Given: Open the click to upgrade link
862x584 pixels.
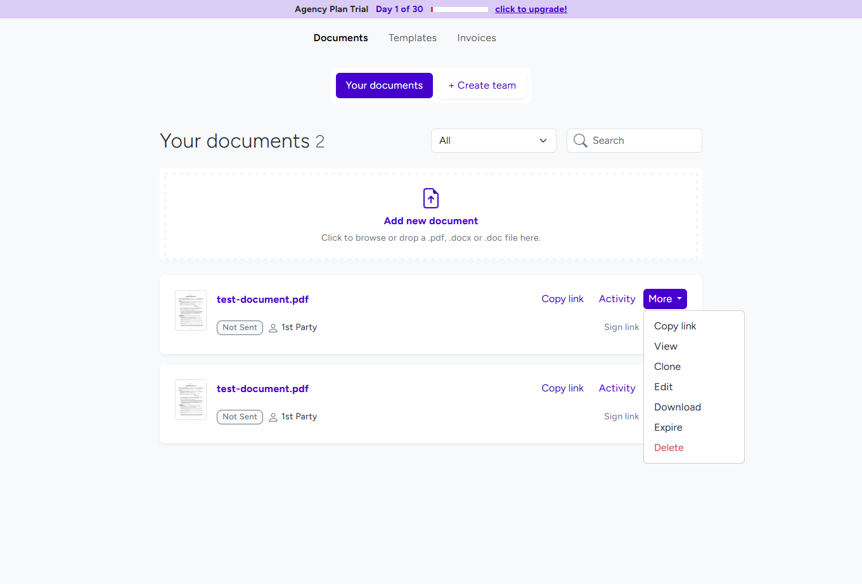Looking at the screenshot, I should pyautogui.click(x=531, y=9).
